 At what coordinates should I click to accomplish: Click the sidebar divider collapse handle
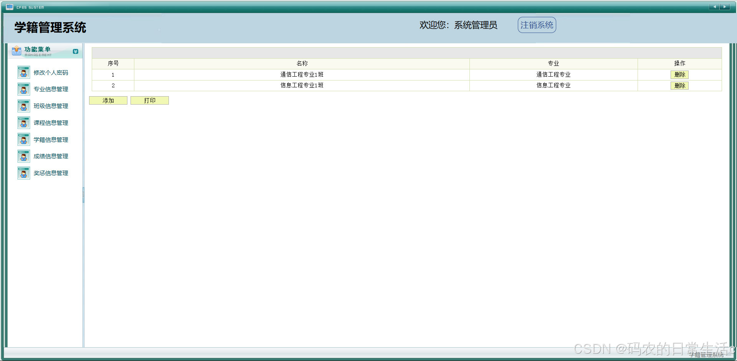coord(83,195)
